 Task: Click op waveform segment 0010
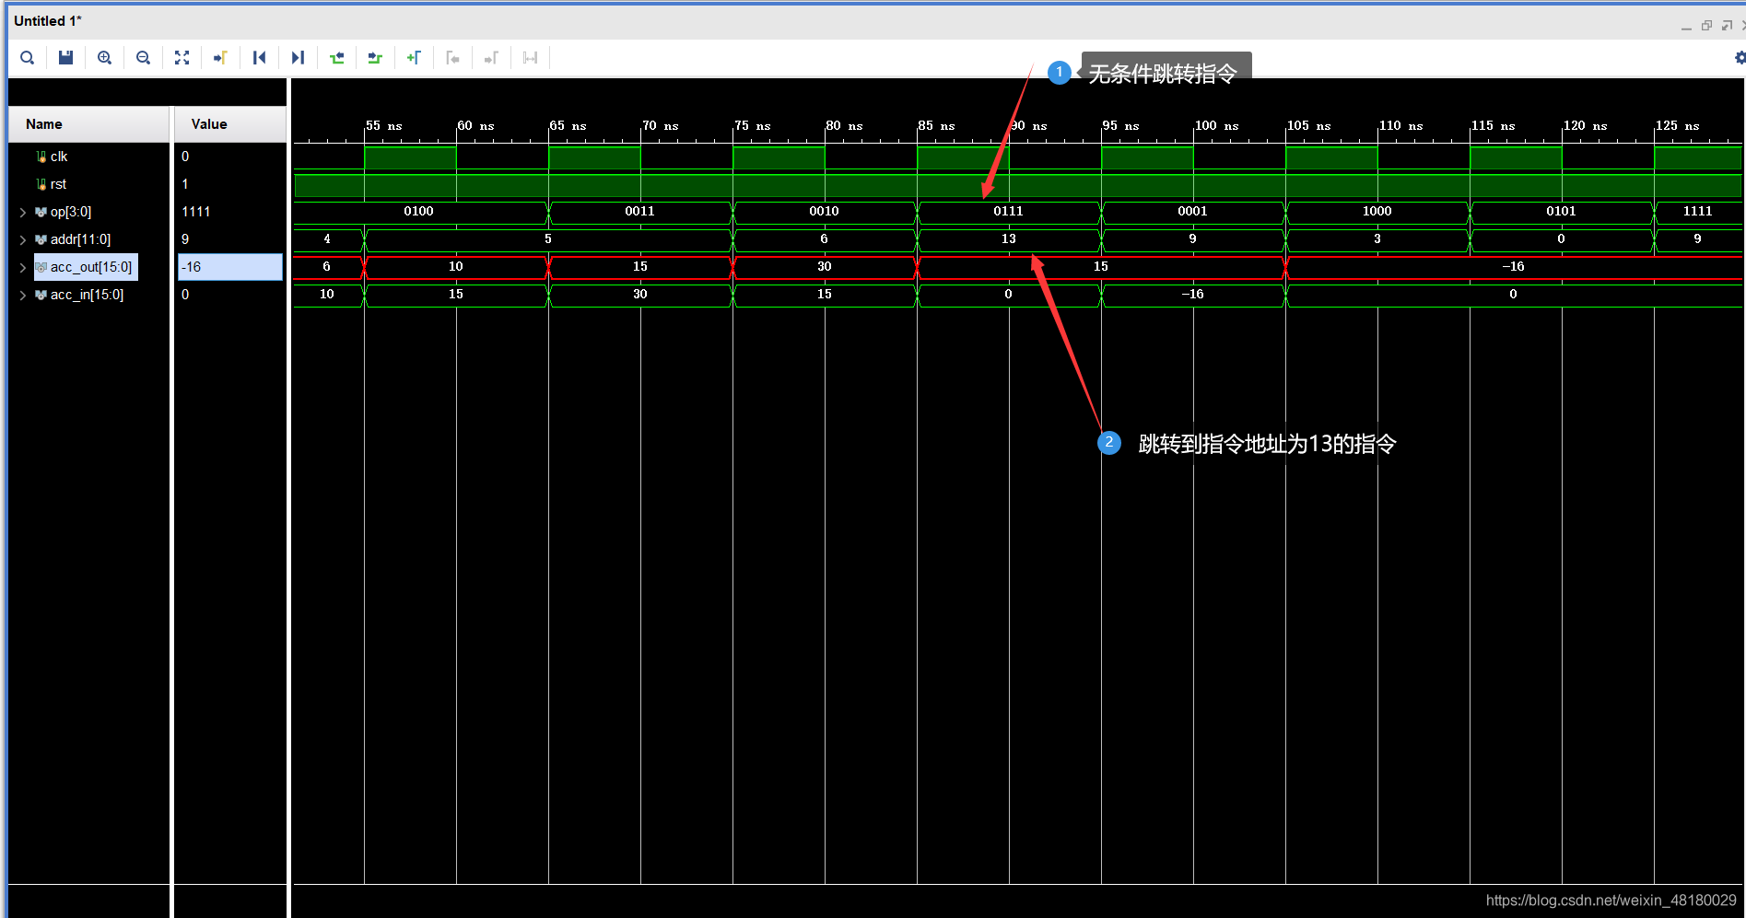click(x=825, y=212)
